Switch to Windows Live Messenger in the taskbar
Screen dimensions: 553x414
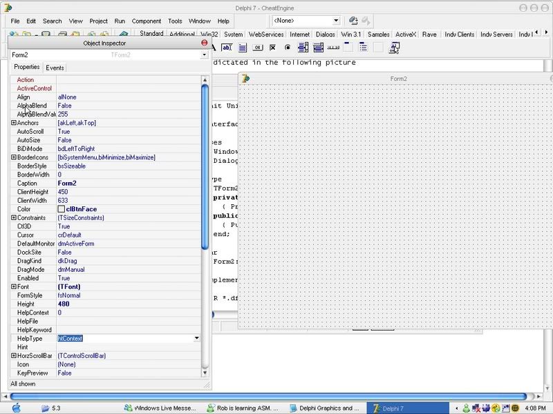click(164, 408)
